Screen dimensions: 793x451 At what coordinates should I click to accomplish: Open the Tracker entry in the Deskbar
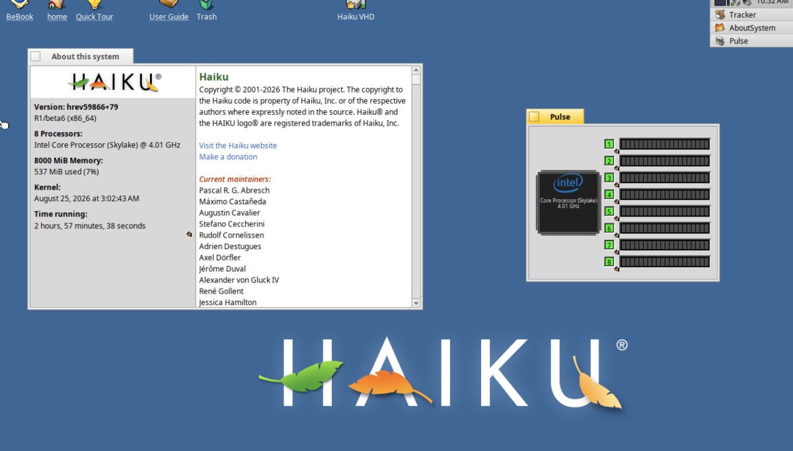[751, 15]
